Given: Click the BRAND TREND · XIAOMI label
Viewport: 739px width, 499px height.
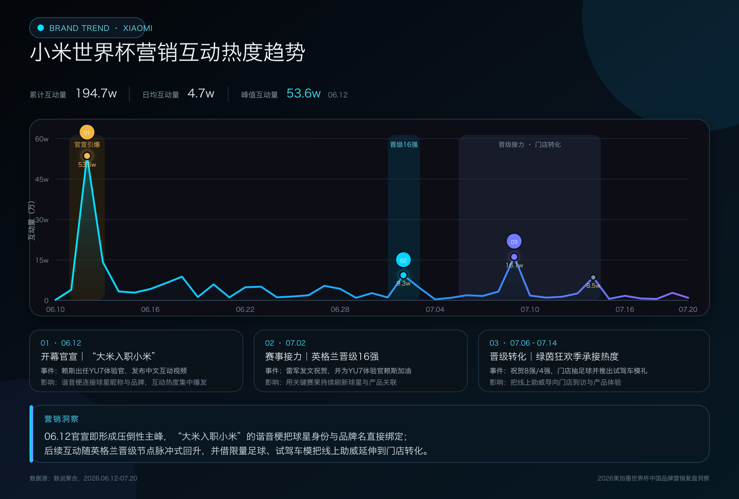Looking at the screenshot, I should click(x=101, y=28).
